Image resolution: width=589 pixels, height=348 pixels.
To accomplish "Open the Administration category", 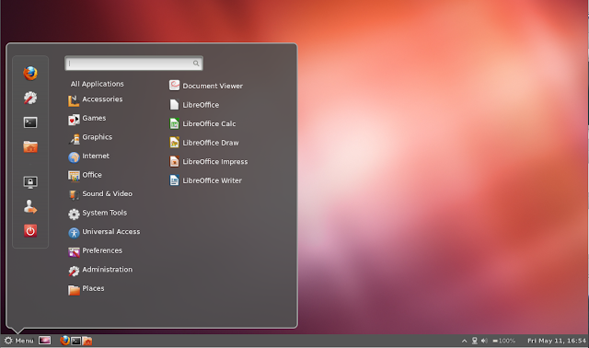I will click(100, 270).
